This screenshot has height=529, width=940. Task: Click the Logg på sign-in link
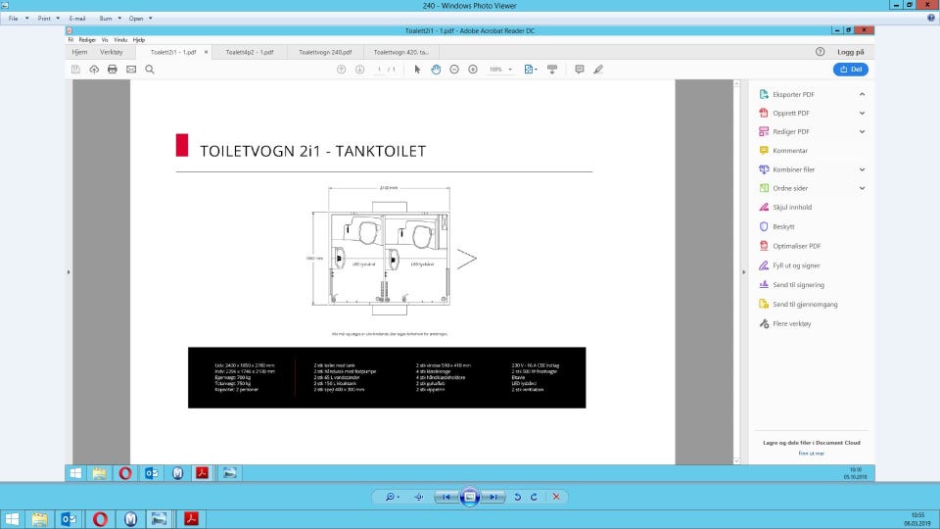[851, 52]
